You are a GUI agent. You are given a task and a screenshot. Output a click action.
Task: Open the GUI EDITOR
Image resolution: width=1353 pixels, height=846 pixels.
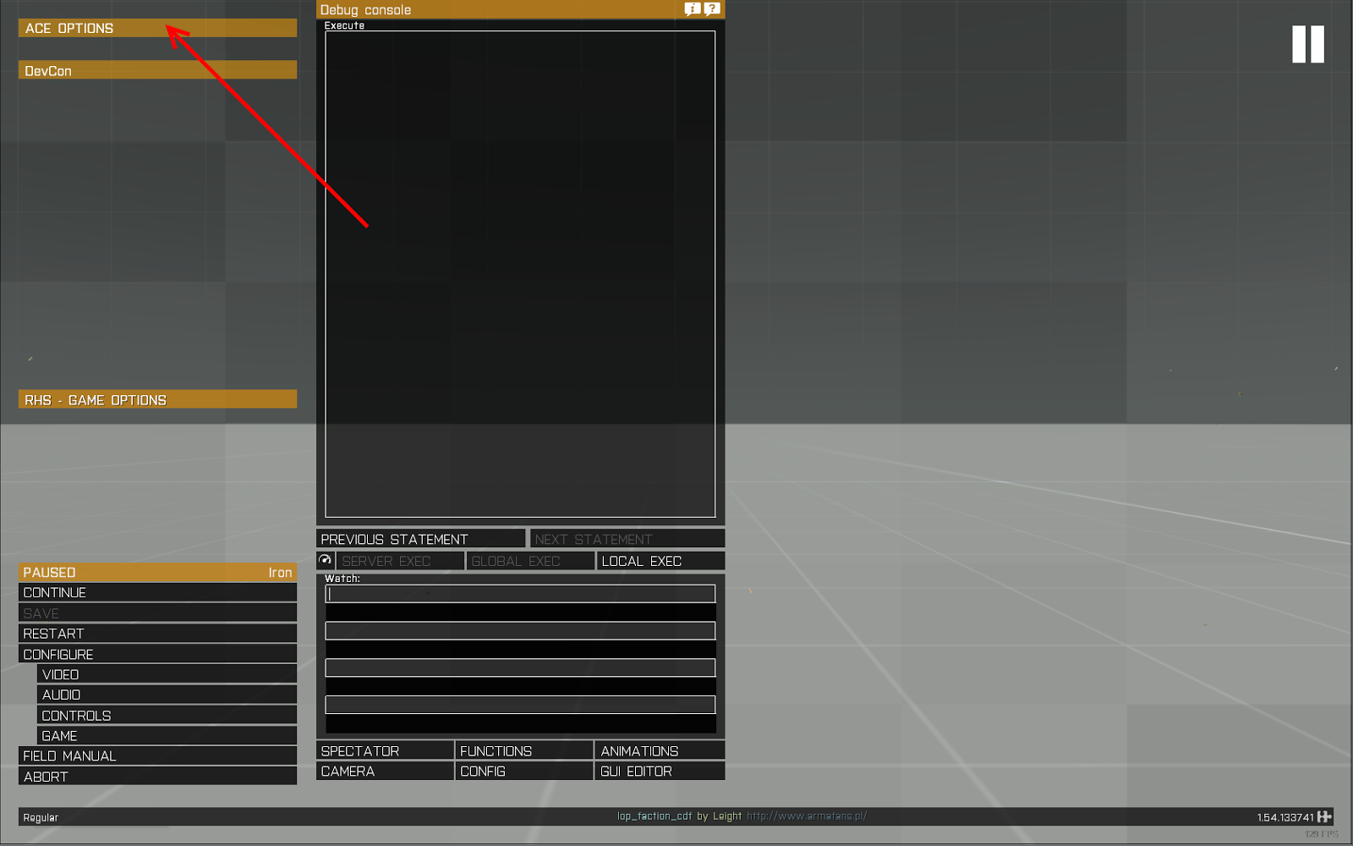[x=660, y=771]
